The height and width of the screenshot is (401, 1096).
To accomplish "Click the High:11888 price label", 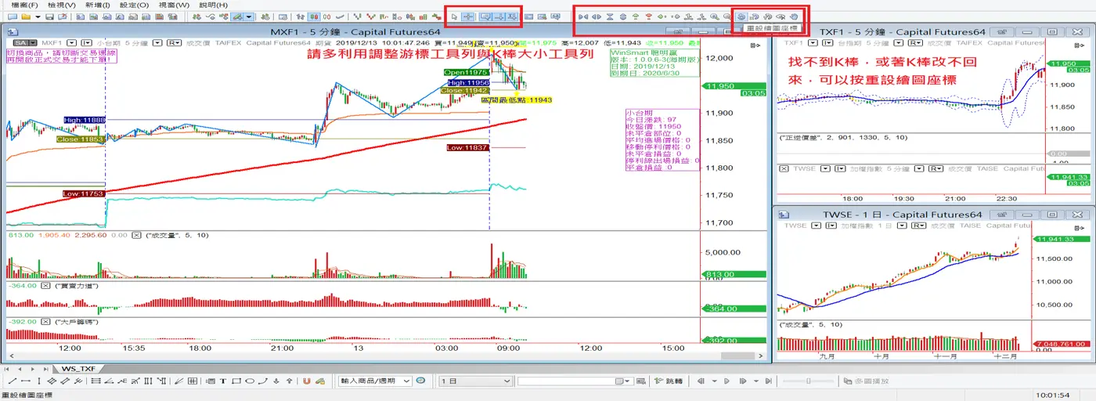I will (x=85, y=120).
